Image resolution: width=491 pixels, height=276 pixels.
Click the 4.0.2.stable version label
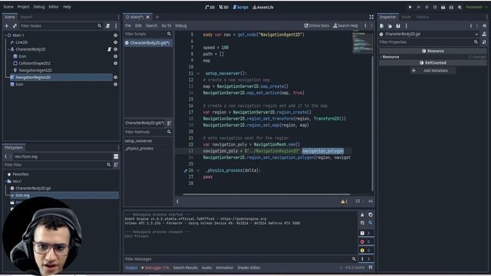pos(354,268)
